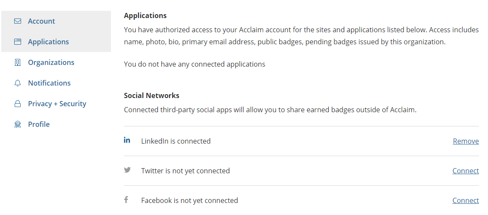The image size is (488, 215).
Task: Click the bell icon beside Notifications
Action: point(18,83)
